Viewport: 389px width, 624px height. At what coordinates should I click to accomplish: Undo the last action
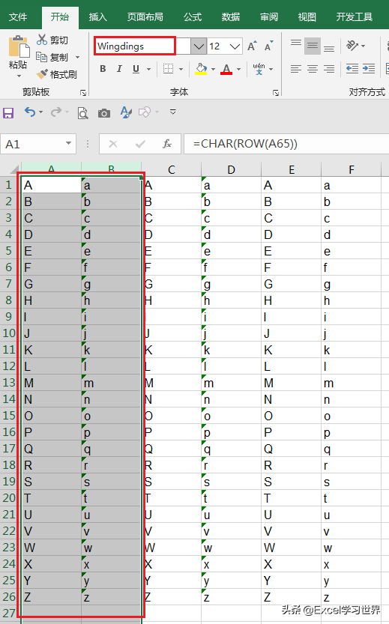[30, 112]
